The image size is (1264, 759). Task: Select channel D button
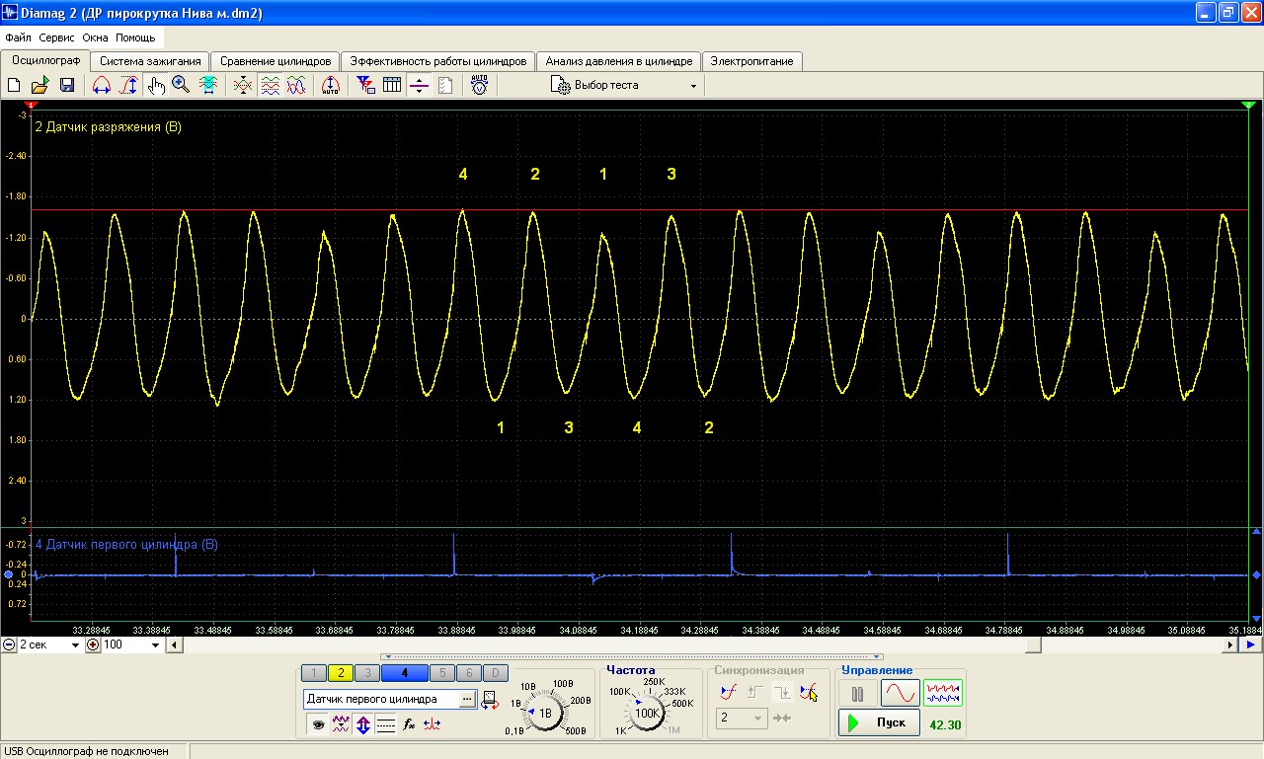tap(495, 673)
